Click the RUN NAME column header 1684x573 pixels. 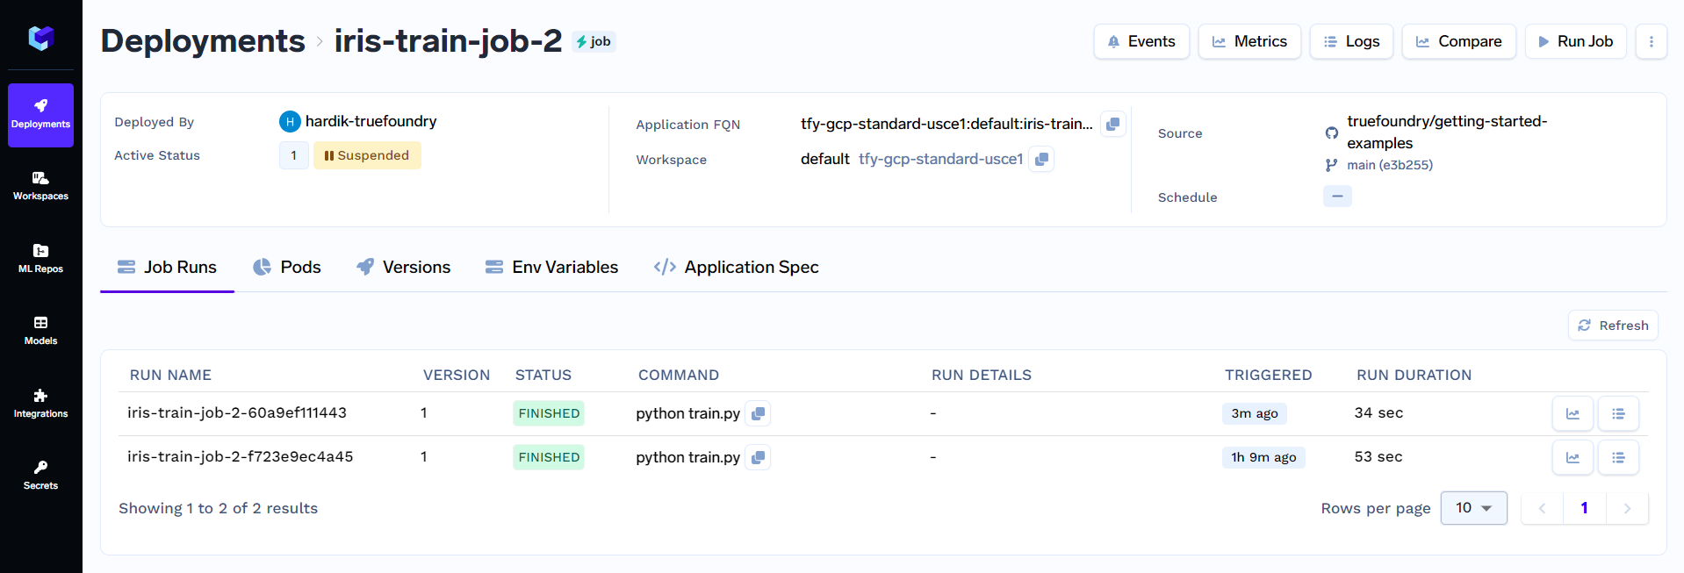(170, 375)
